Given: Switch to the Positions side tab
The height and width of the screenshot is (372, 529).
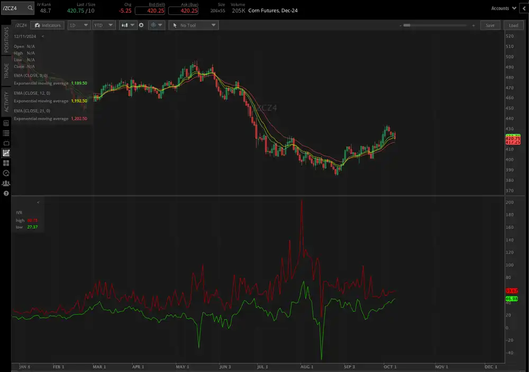Looking at the screenshot, I should click(x=6, y=39).
